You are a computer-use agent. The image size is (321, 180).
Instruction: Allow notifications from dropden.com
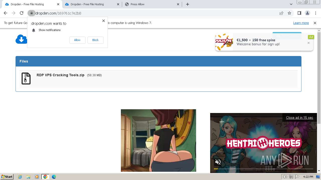(x=77, y=40)
